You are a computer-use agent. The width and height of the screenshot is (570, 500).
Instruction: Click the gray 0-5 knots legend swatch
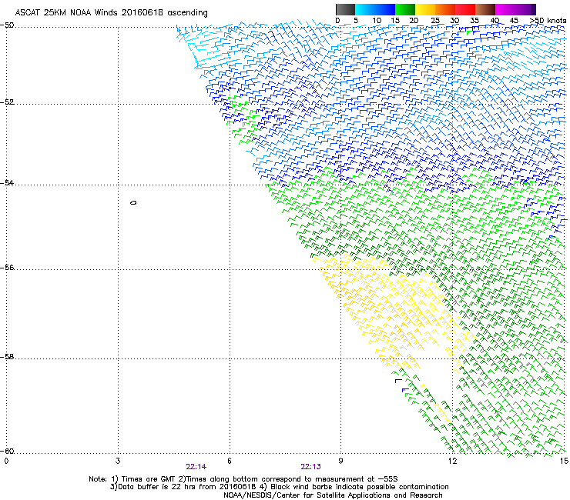(x=345, y=9)
